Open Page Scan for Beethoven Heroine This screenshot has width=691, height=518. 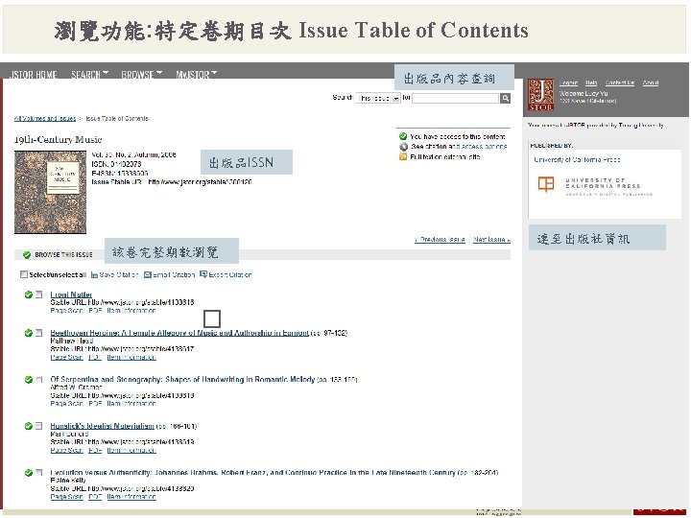66,357
